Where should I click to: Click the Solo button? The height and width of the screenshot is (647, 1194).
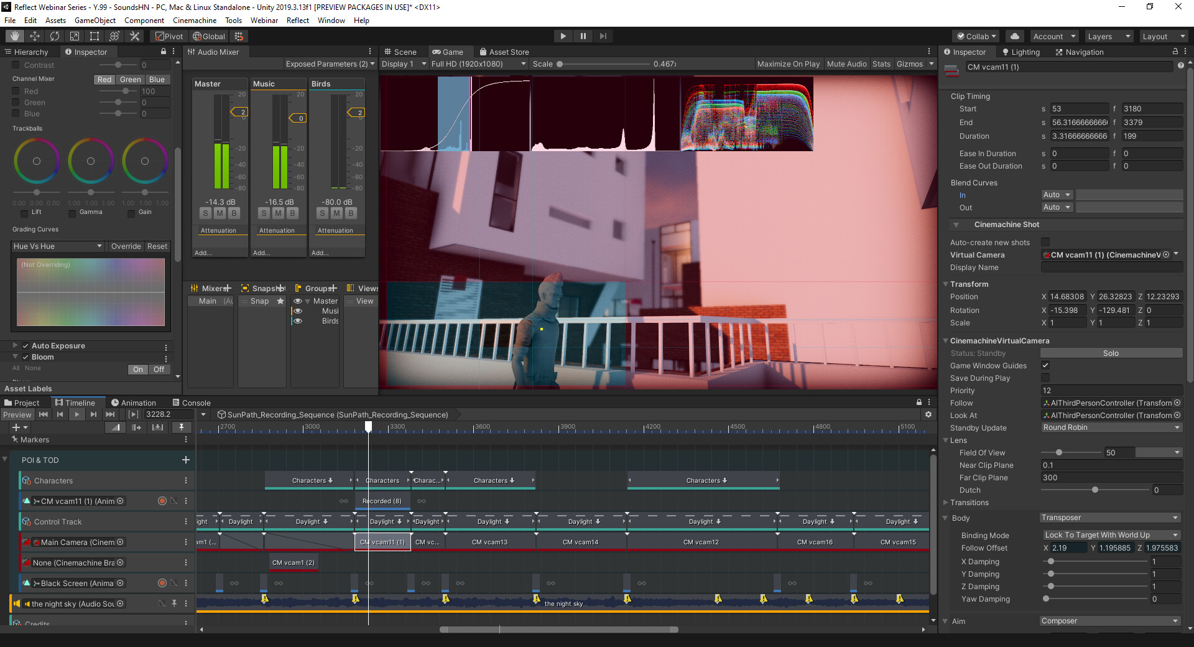1111,353
